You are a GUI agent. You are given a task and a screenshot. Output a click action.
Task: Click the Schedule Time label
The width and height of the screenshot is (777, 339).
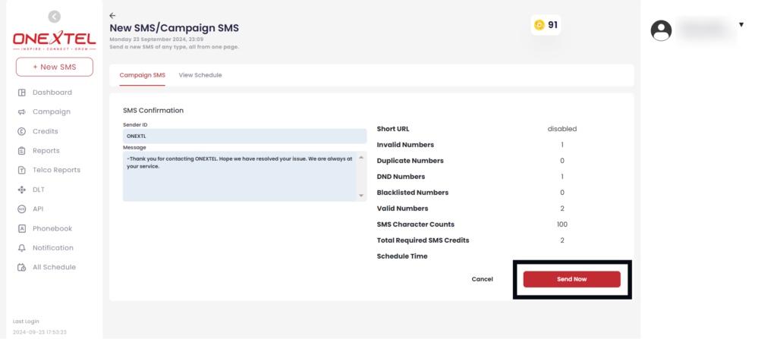[402, 256]
